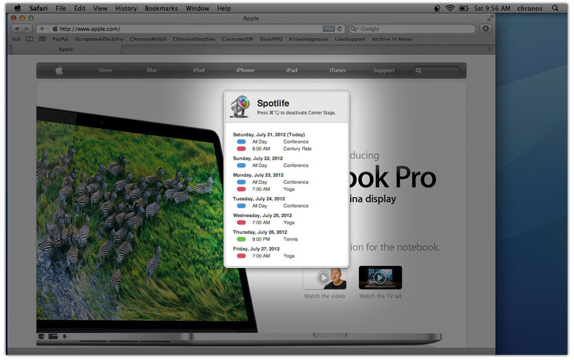The height and width of the screenshot is (360, 574).
Task: Open the Window menu
Action: pyautogui.click(x=197, y=8)
